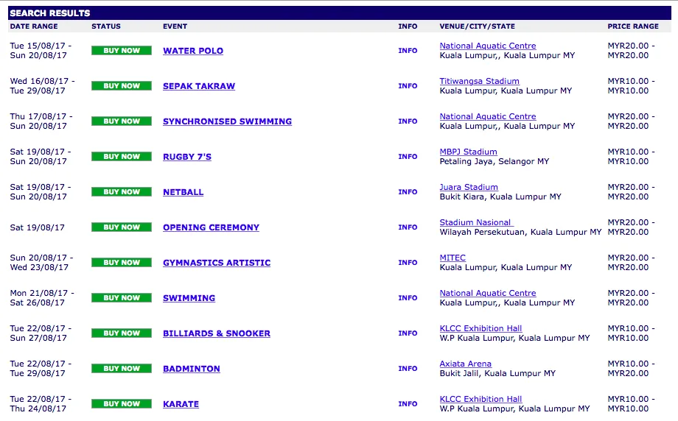Open the Axiata Arena venue link
678x421 pixels.
(x=465, y=364)
